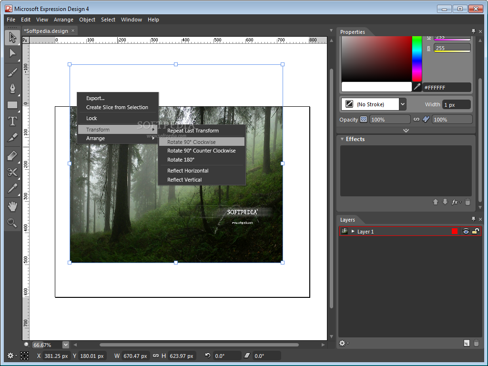Collapse the Effects section
This screenshot has height=366, width=488.
tap(342, 139)
